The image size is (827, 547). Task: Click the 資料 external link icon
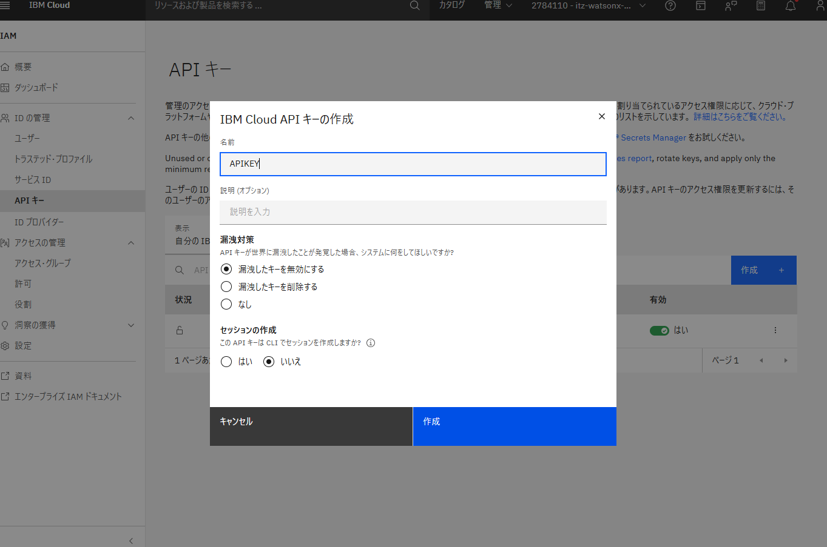pyautogui.click(x=5, y=376)
